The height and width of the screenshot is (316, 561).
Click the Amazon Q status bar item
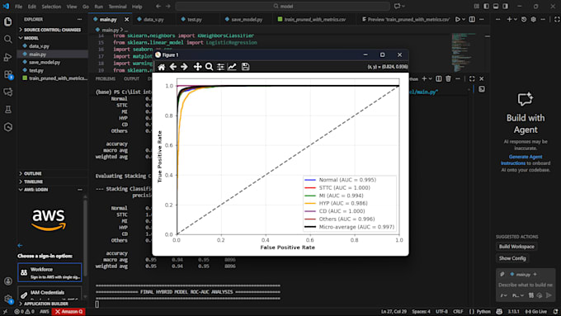tap(68, 311)
